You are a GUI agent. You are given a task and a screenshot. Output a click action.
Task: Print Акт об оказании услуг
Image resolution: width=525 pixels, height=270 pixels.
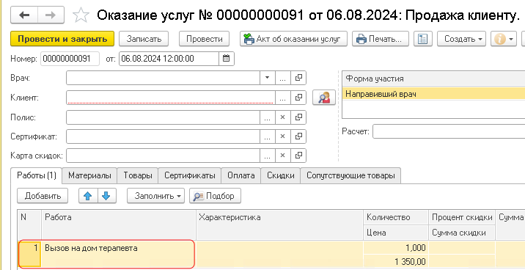(x=293, y=39)
